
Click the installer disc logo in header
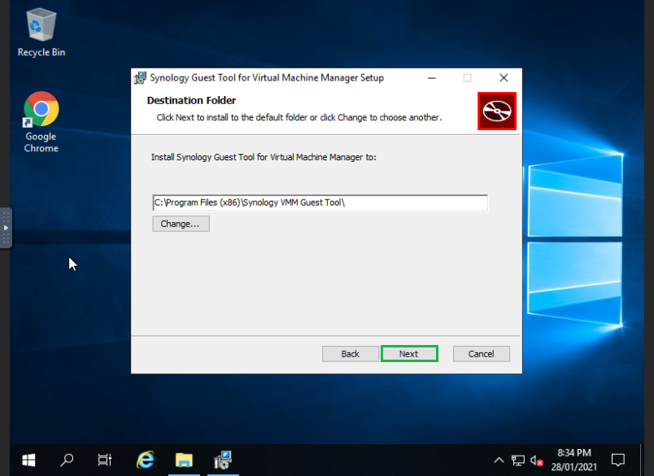pyautogui.click(x=496, y=111)
